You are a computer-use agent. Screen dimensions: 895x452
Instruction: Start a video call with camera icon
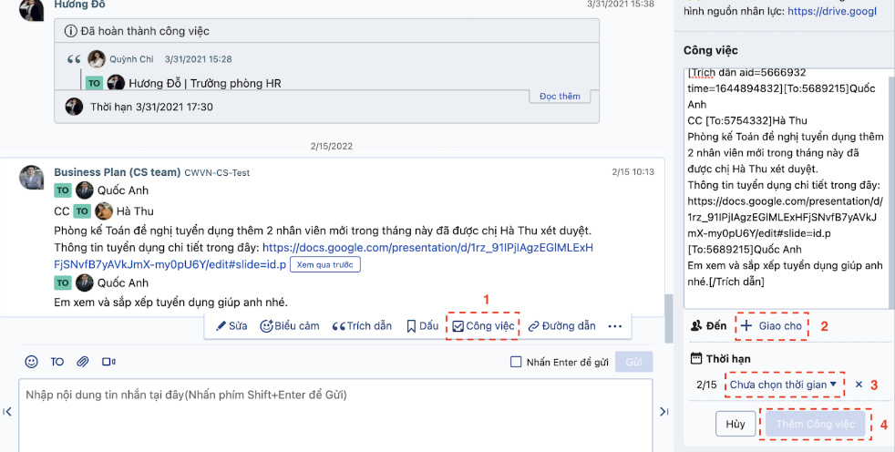pyautogui.click(x=108, y=361)
